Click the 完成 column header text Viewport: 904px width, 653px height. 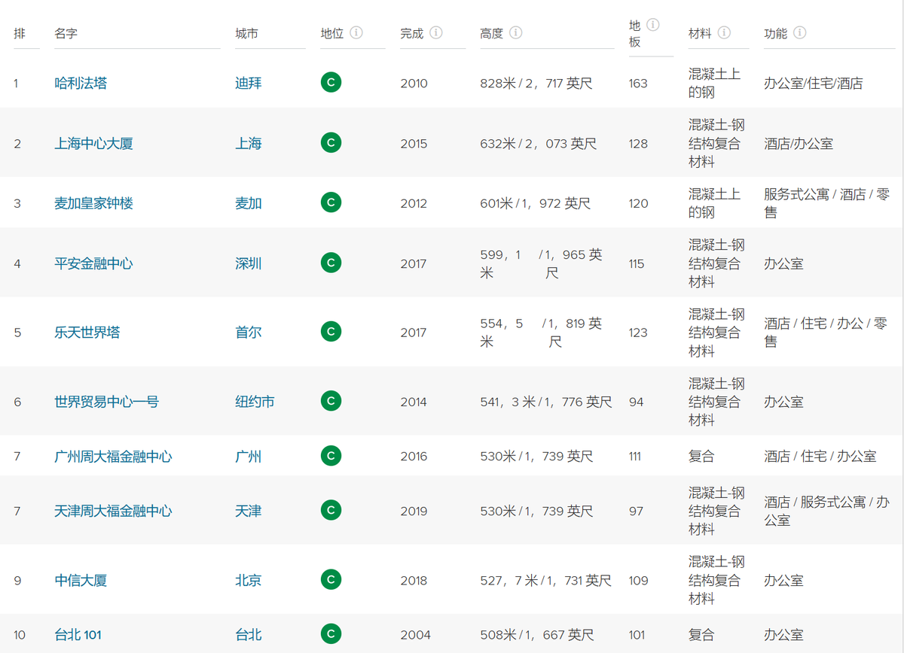pos(412,33)
